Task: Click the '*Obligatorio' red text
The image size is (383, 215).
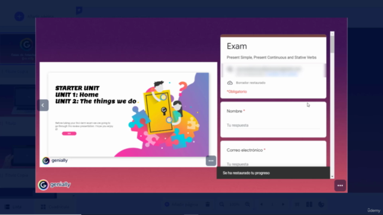Action: 237,91
